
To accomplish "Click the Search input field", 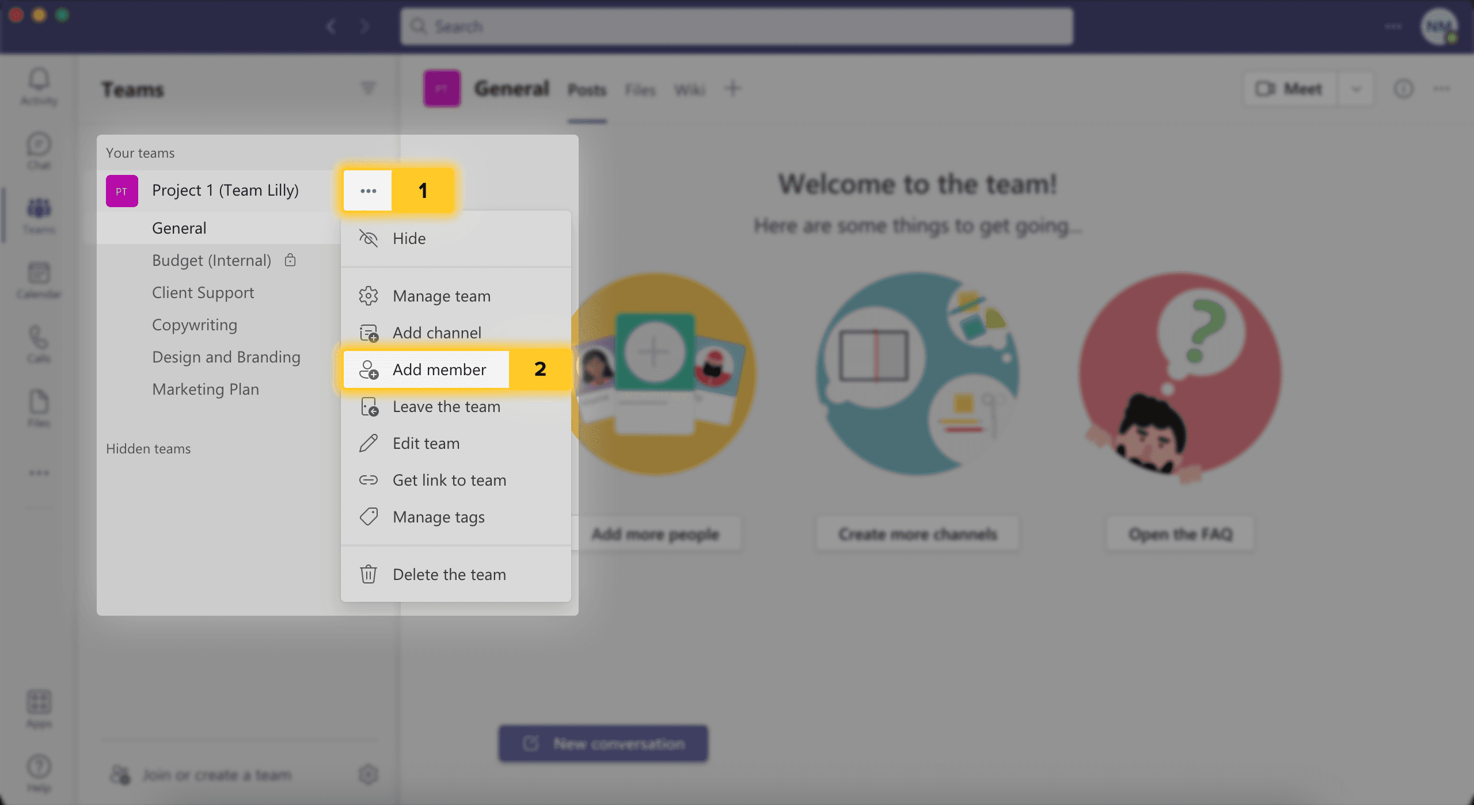I will pyautogui.click(x=738, y=25).
